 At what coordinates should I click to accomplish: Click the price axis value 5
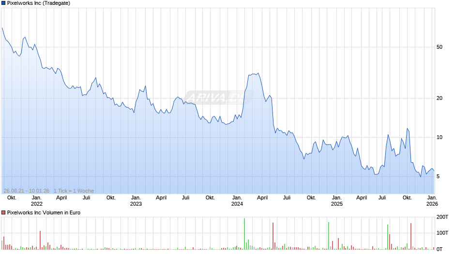438,176
